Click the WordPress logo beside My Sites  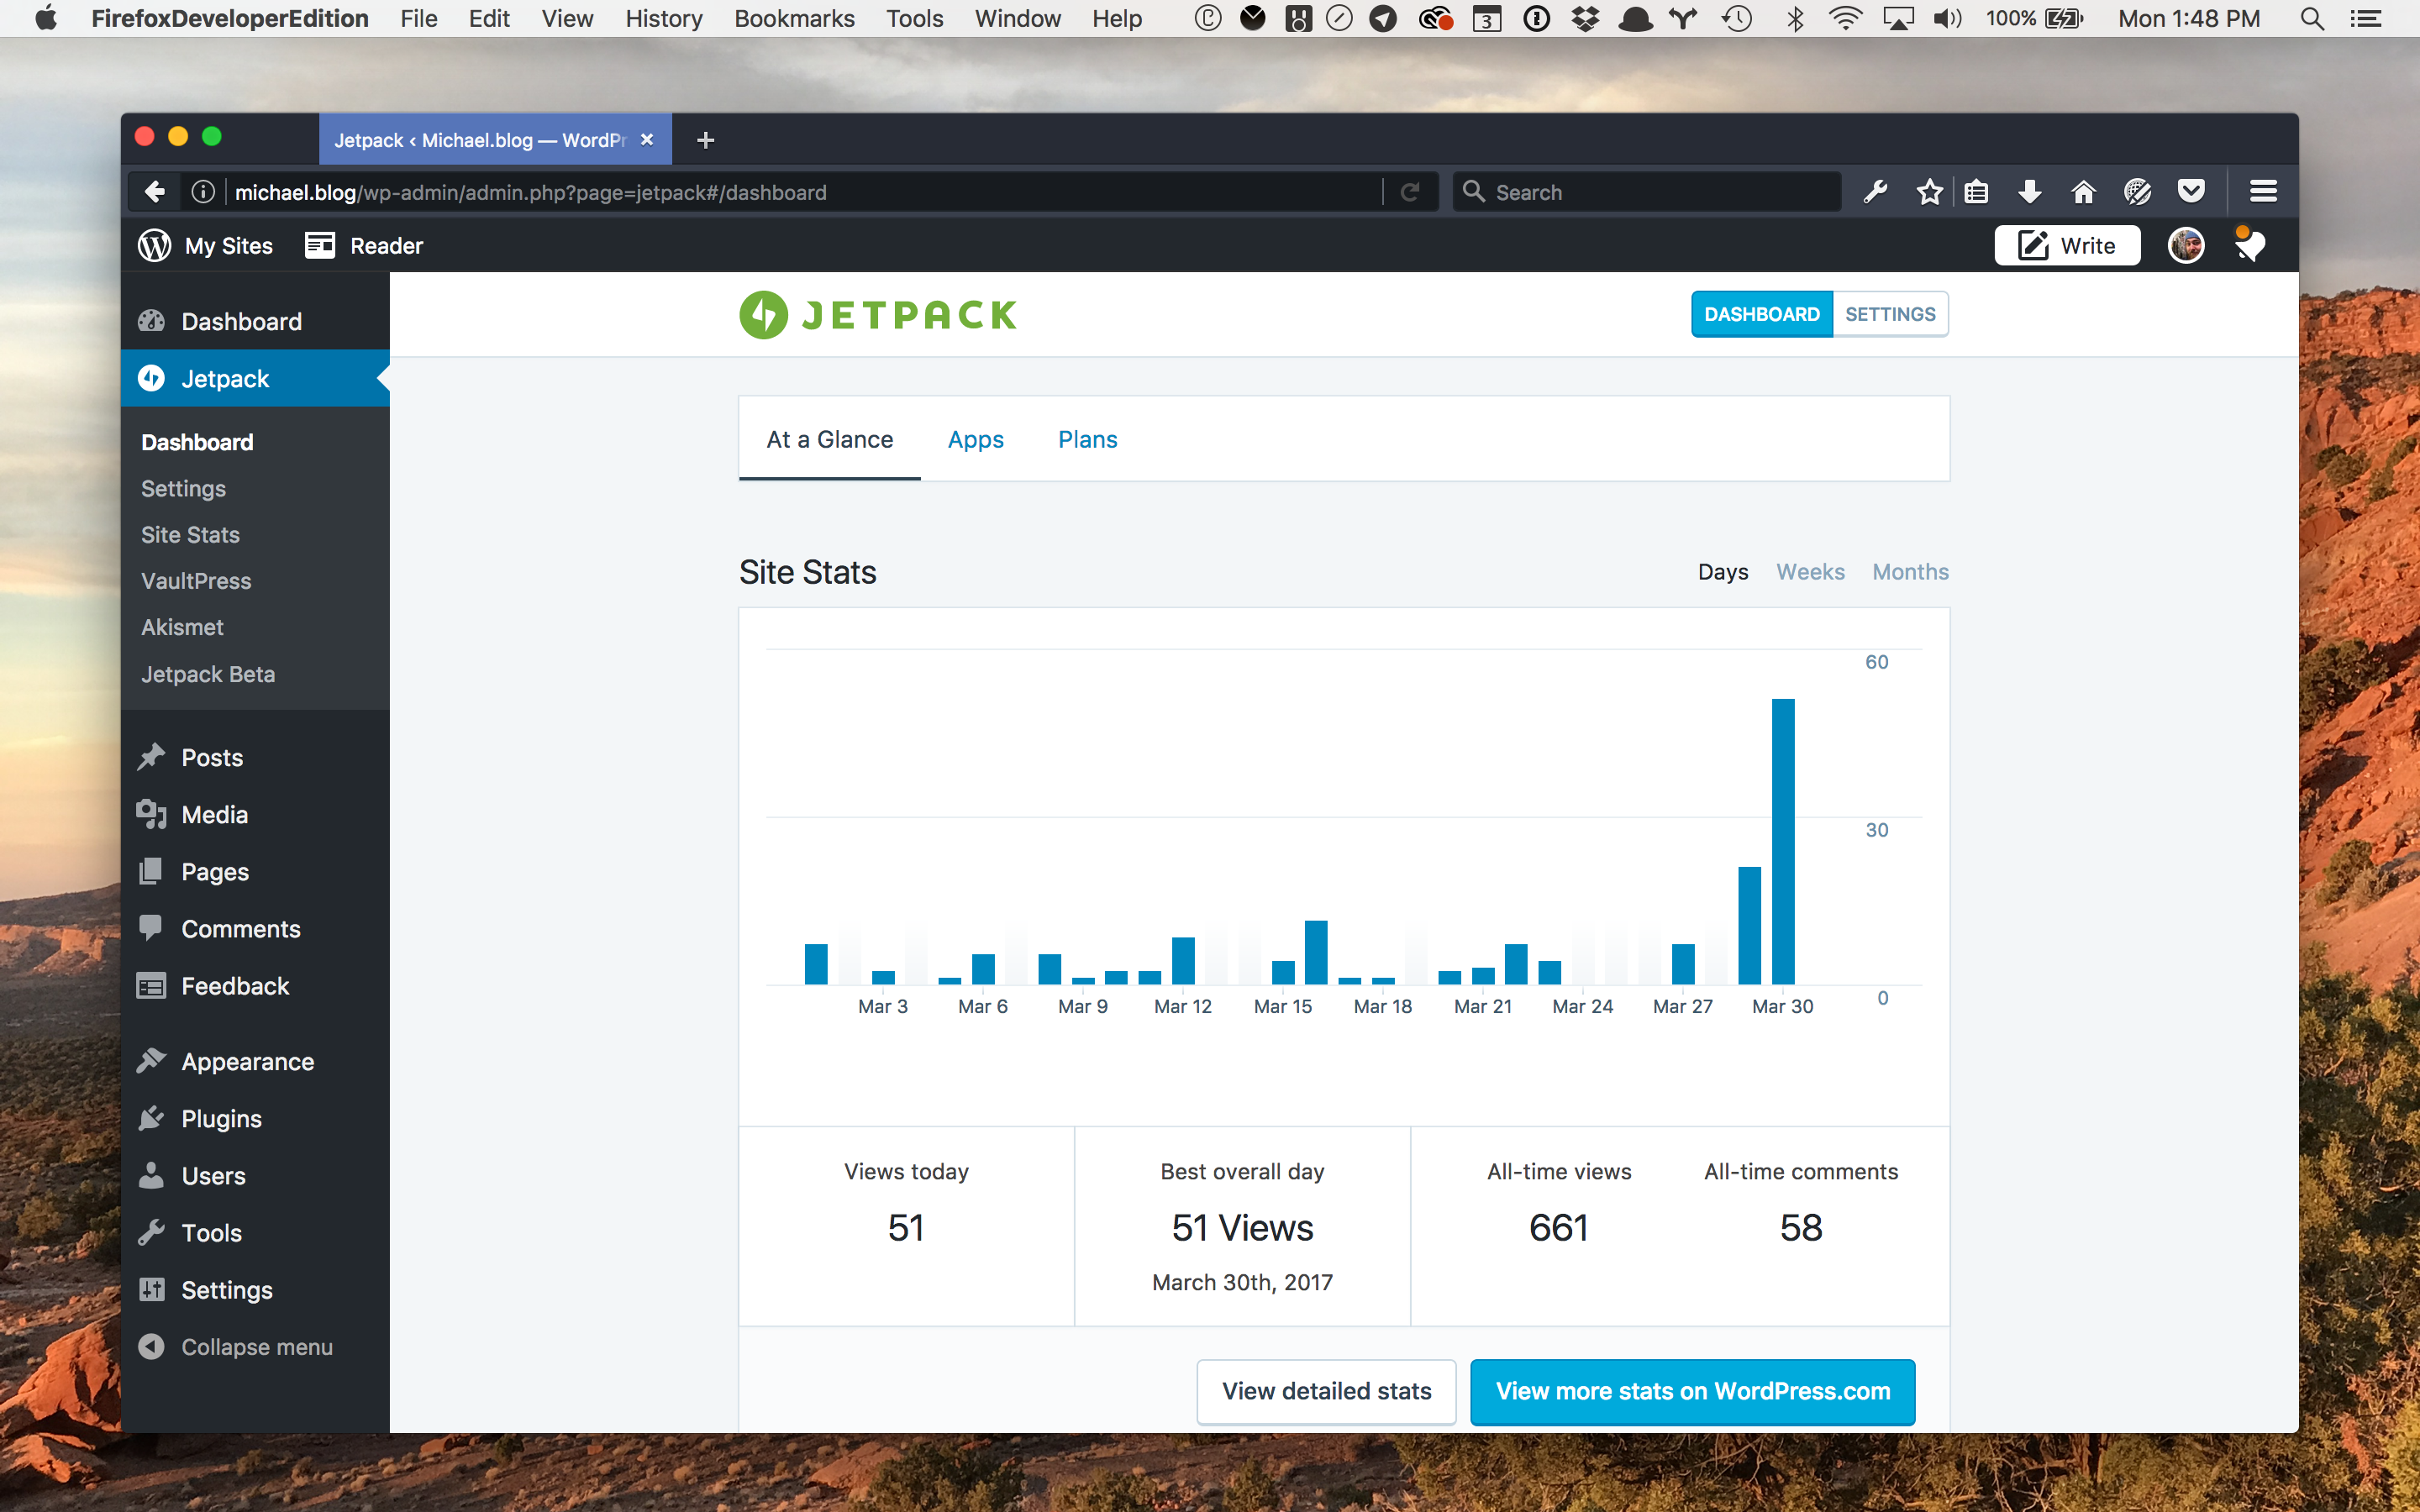pyautogui.click(x=154, y=245)
